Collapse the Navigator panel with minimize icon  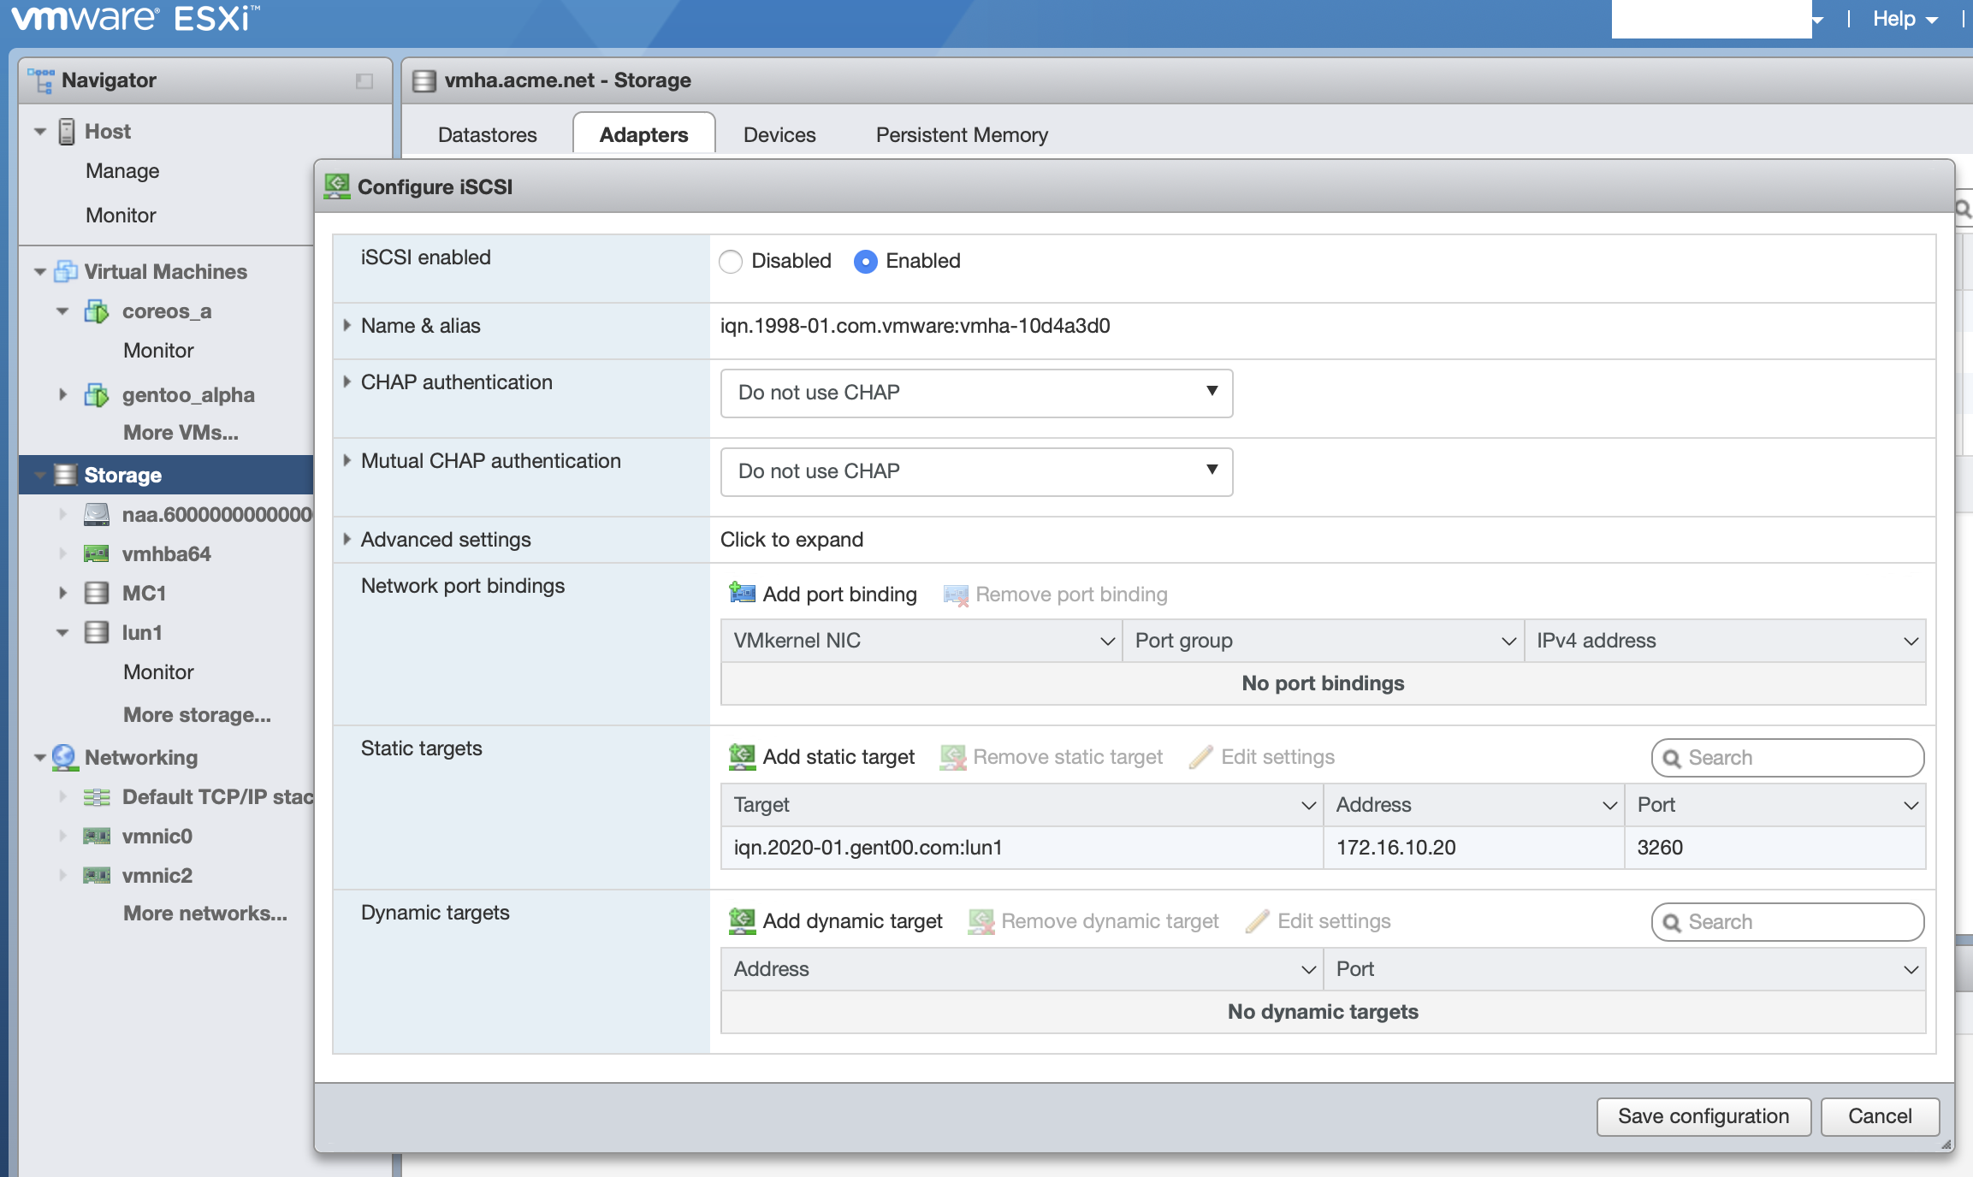click(x=364, y=81)
